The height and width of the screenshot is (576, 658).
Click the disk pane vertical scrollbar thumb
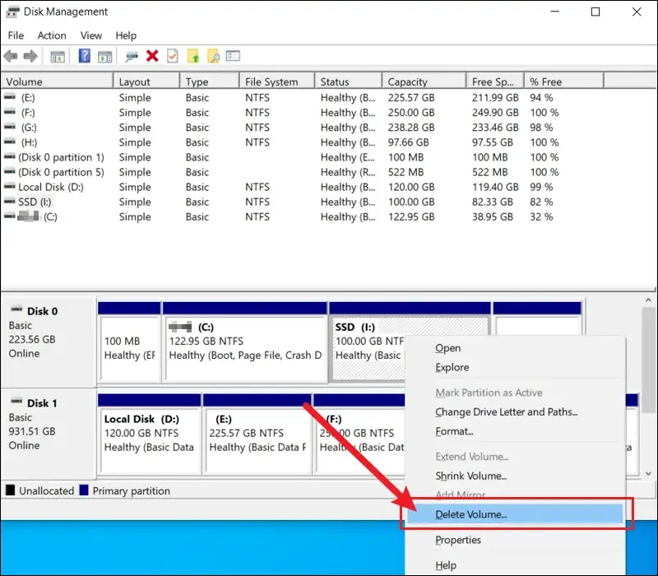click(x=648, y=360)
